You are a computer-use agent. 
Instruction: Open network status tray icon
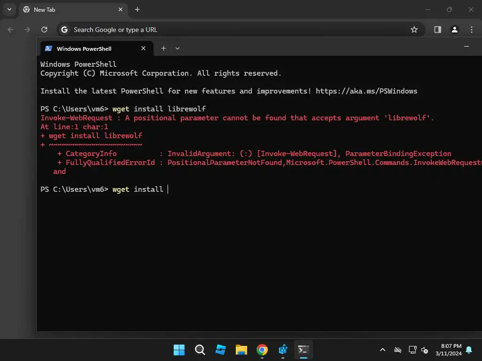pos(412,350)
